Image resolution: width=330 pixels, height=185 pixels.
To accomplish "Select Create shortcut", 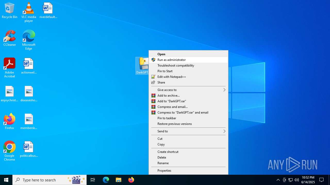I will tap(188, 152).
